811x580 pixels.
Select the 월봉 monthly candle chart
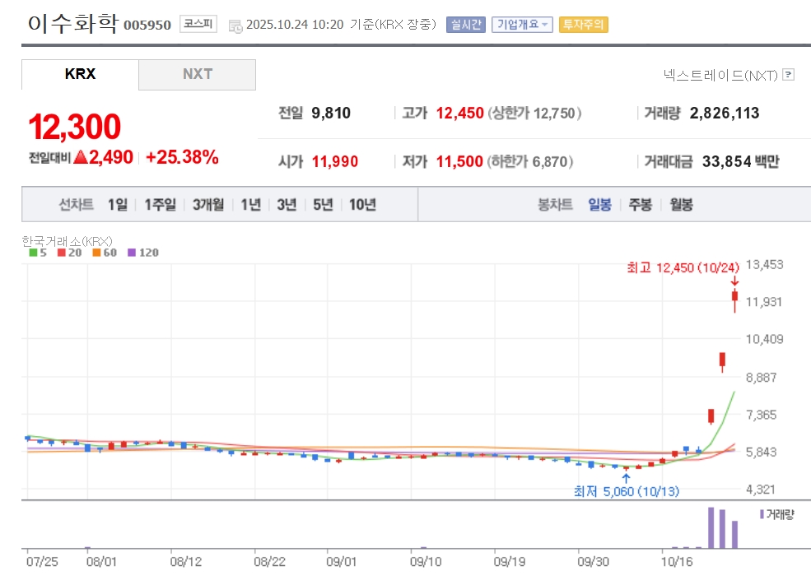[x=681, y=205]
